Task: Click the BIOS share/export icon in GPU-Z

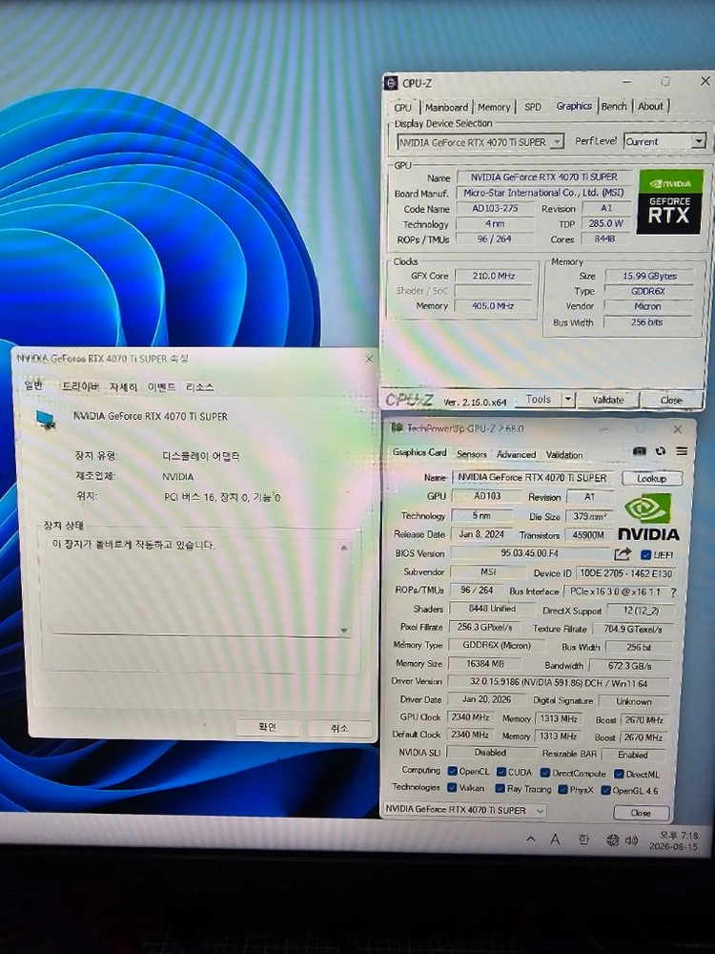Action: [622, 553]
